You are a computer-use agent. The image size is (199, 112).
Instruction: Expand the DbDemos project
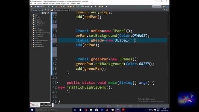coord(31,19)
